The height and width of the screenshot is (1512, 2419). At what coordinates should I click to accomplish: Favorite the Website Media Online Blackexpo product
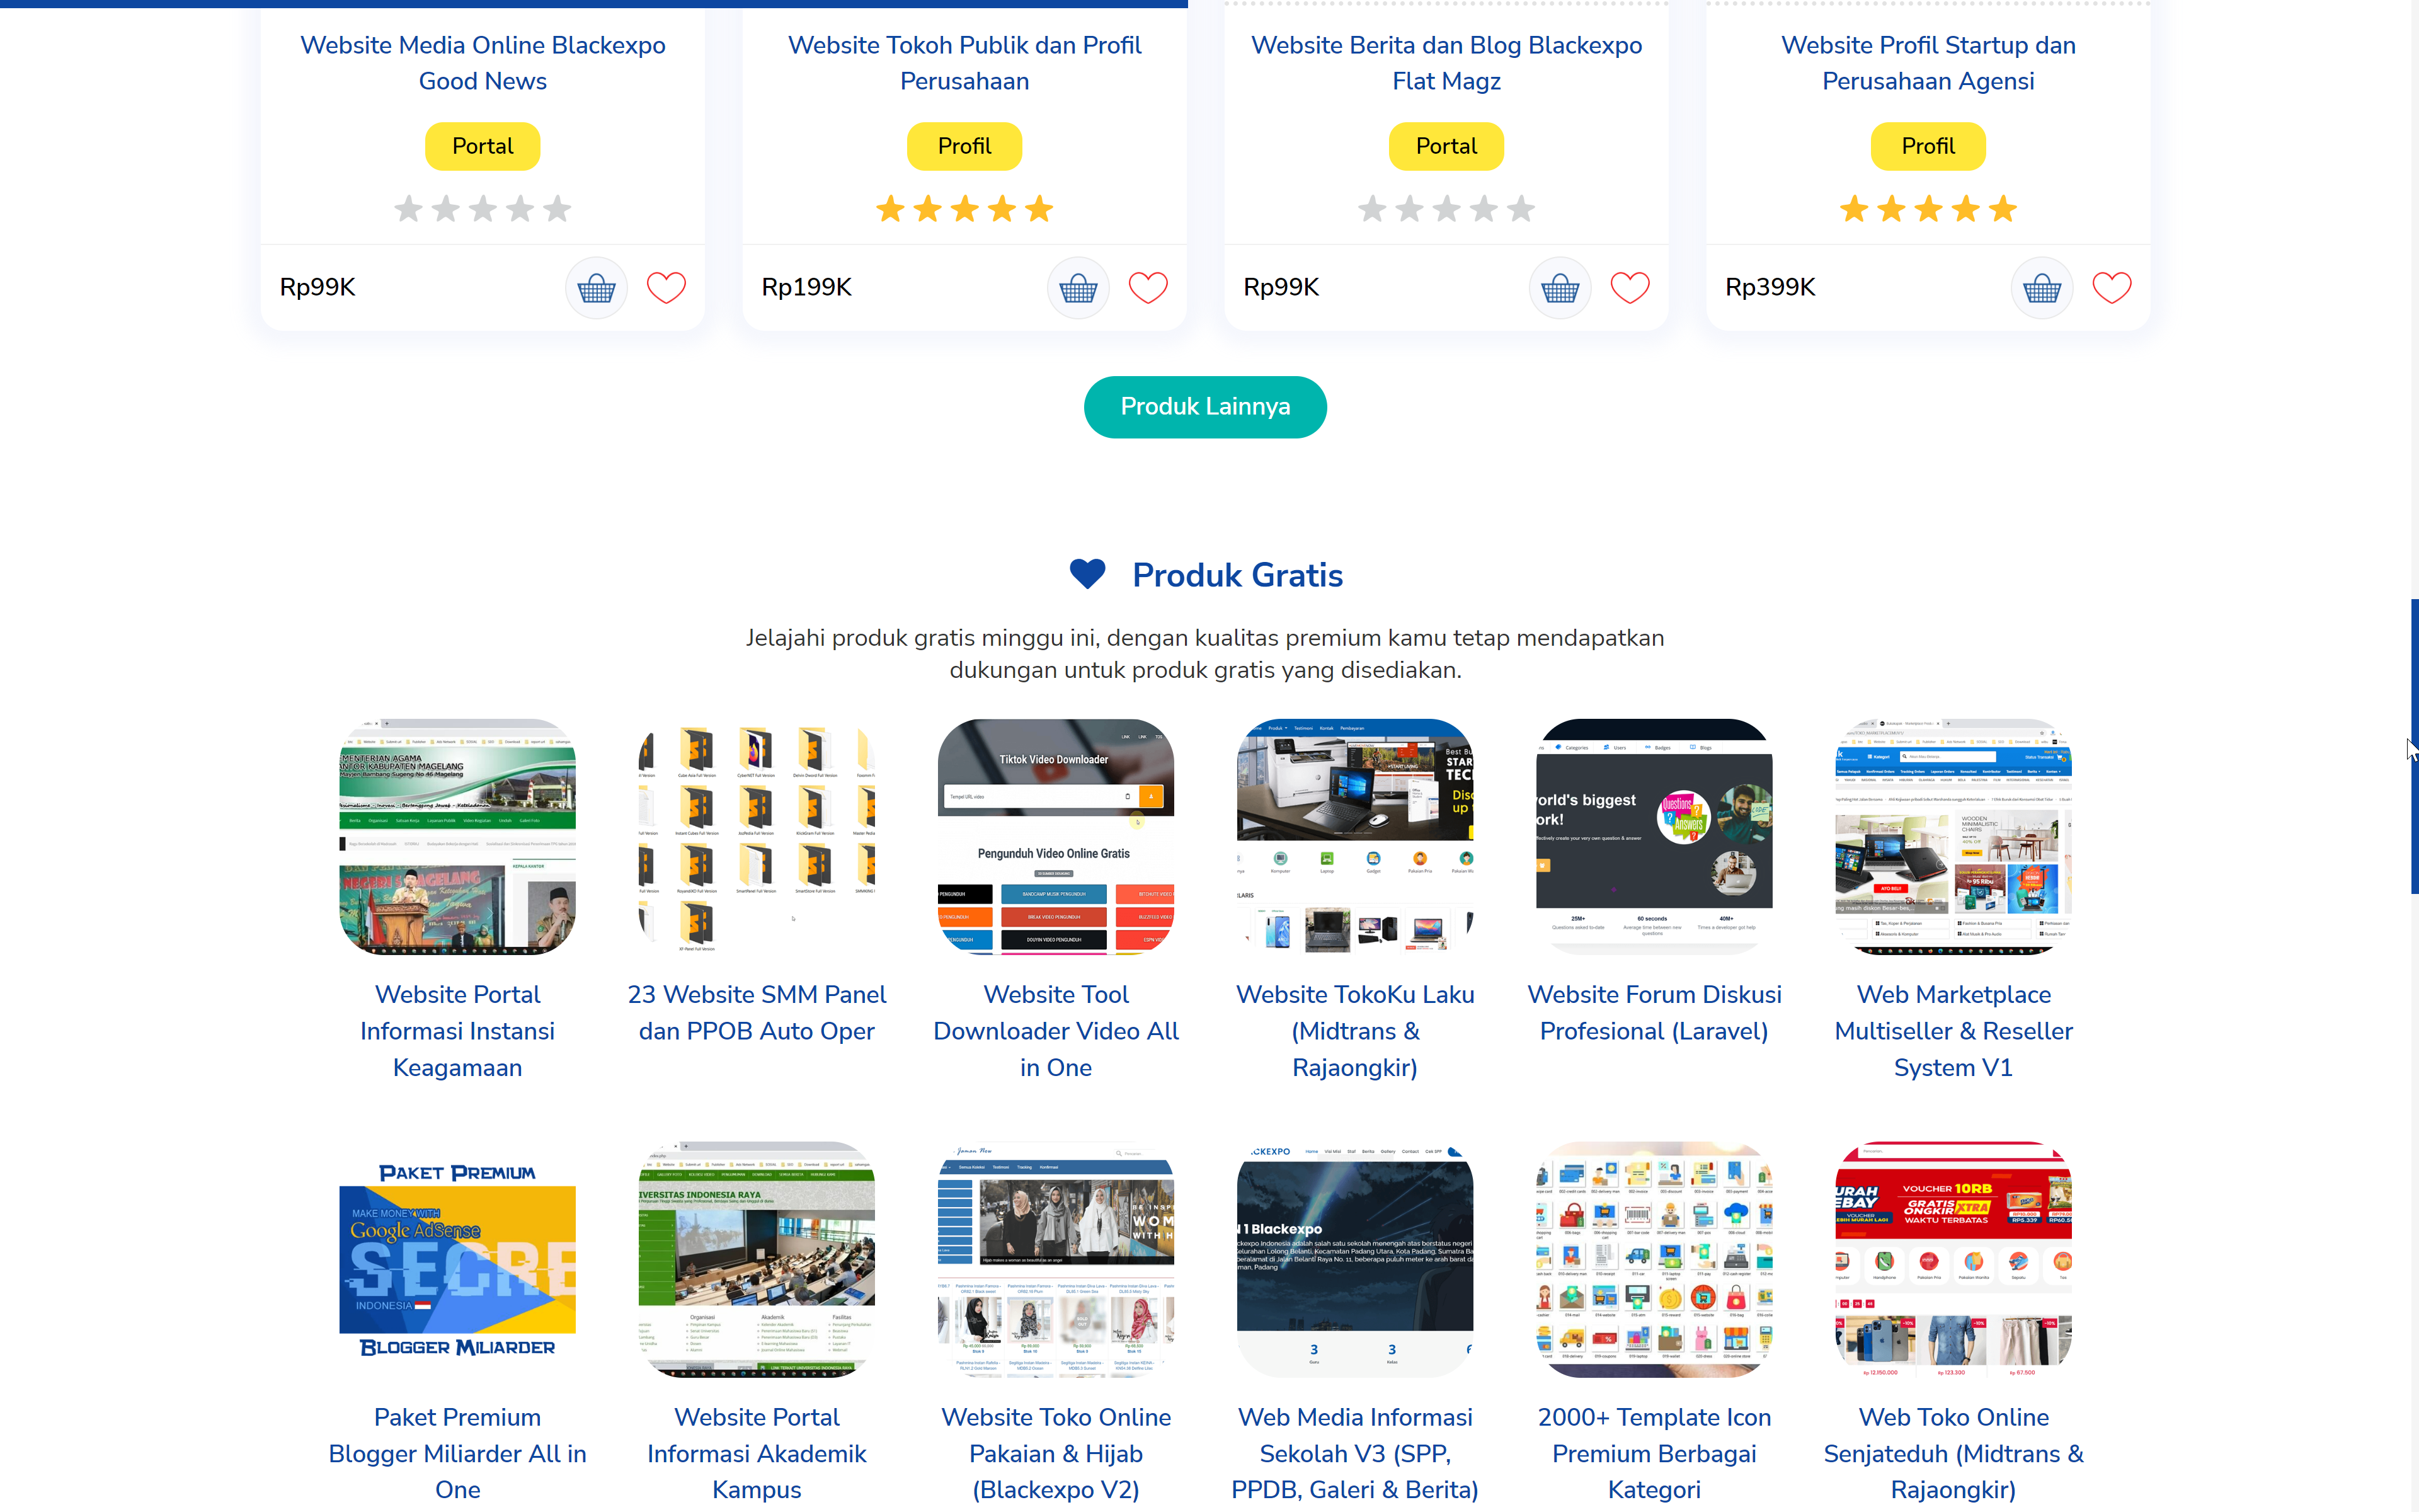[666, 288]
